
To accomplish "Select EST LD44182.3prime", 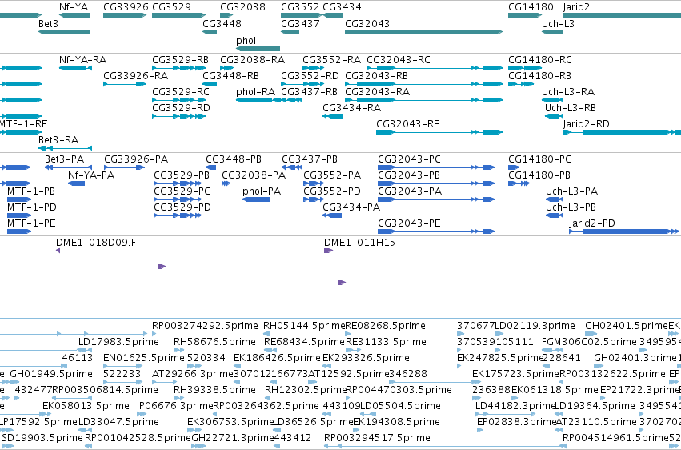I will click(x=515, y=406).
